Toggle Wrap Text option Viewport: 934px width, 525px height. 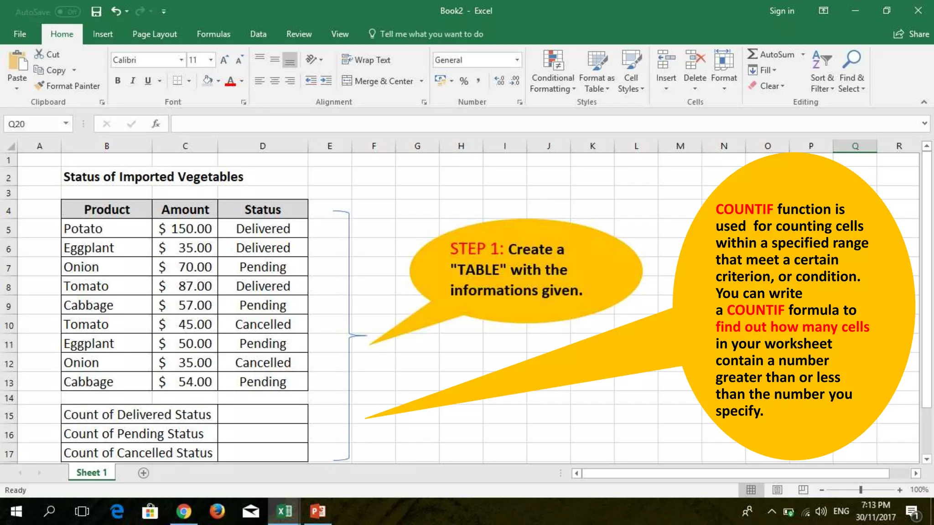pos(366,60)
